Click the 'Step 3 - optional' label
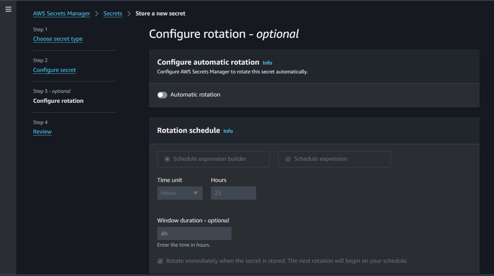This screenshot has width=494, height=276. click(52, 91)
